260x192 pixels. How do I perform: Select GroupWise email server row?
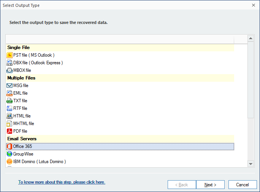tap(120, 154)
